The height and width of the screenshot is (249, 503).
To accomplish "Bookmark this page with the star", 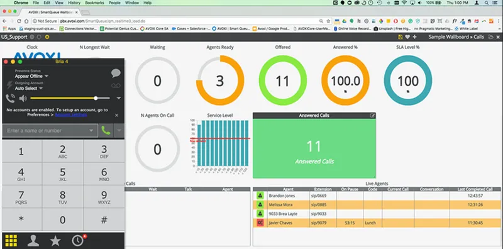I will 328,21.
